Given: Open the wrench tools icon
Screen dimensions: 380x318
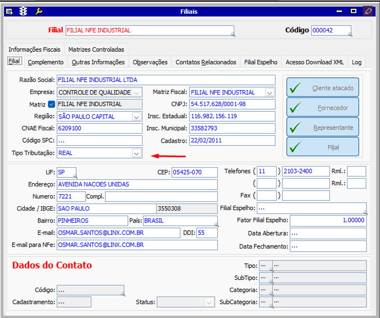Looking at the screenshot, I should click(39, 11).
